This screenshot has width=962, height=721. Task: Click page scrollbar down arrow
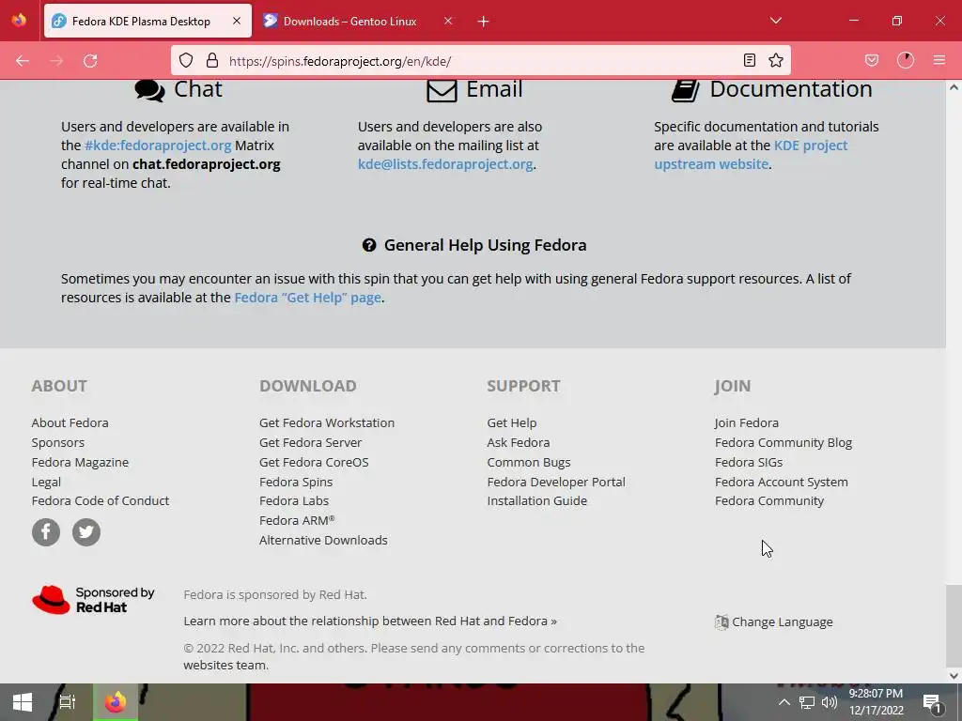954,676
